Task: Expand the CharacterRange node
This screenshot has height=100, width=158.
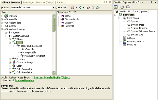Action: (10, 63)
